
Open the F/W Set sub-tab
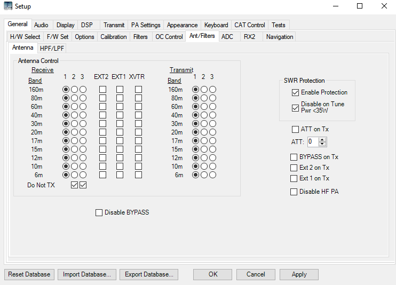click(x=58, y=37)
